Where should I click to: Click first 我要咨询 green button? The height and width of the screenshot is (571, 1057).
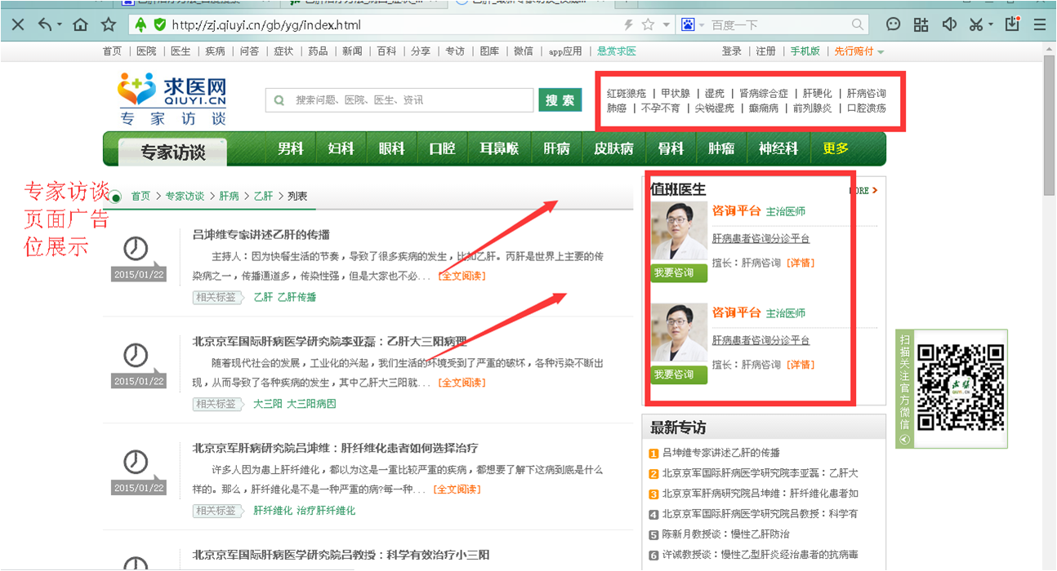(678, 273)
